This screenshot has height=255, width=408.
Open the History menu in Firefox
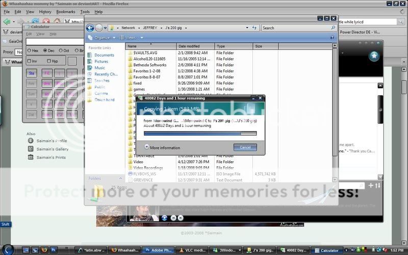(45, 11)
